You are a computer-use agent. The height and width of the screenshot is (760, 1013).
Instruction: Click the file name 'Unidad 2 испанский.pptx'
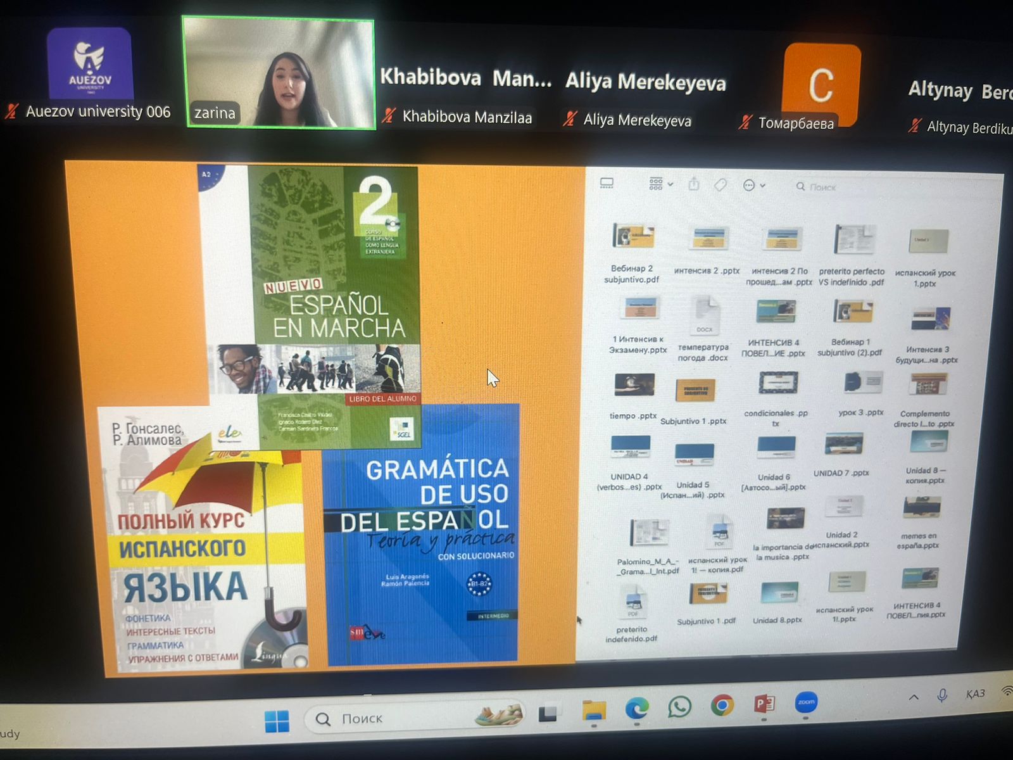841,540
